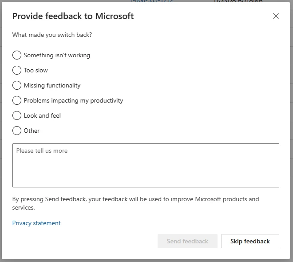This screenshot has height=262, width=293.
Task: Close the feedback dialog with the X
Action: (276, 16)
